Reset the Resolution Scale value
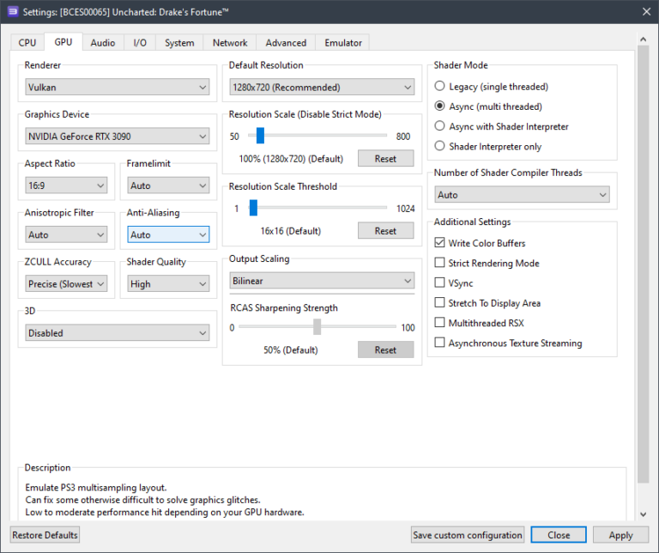 click(385, 159)
